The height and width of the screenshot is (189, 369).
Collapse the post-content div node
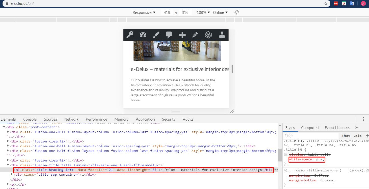[4, 127]
